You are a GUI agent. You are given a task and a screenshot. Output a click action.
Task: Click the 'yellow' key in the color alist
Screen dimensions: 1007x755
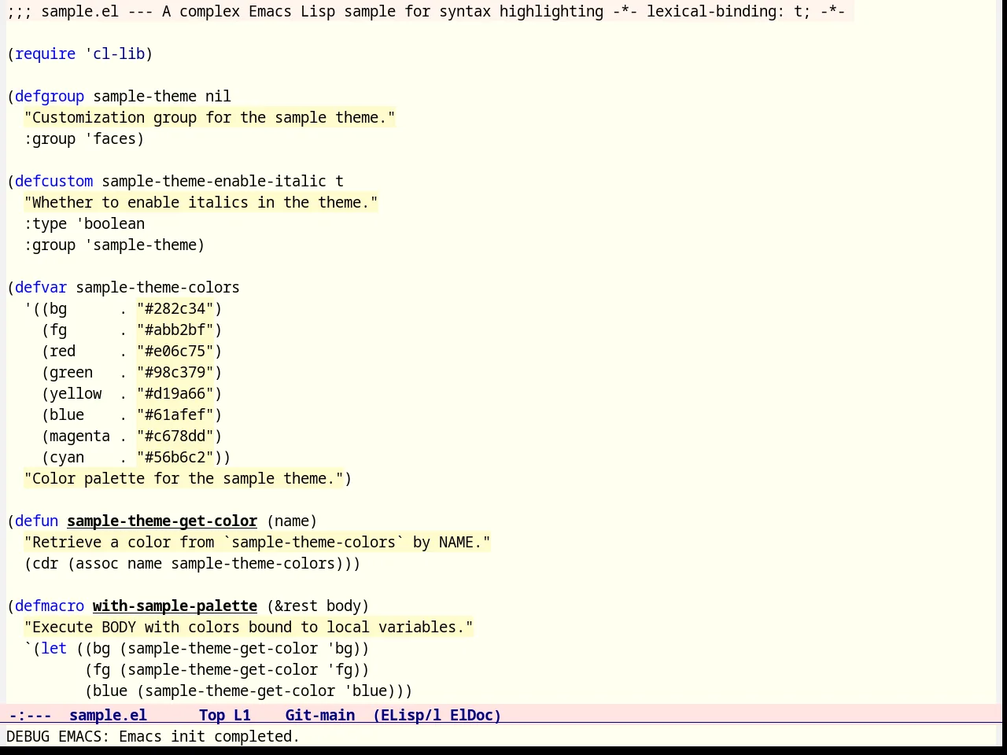(76, 393)
